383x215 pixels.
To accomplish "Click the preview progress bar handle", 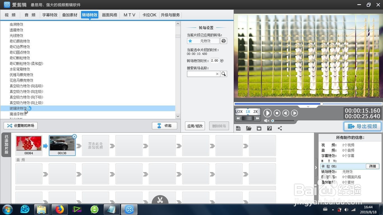I will pyautogui.click(x=322, y=104).
